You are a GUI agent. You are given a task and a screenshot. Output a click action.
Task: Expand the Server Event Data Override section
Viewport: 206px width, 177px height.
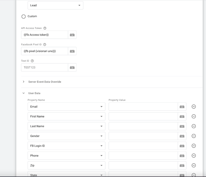(23, 82)
